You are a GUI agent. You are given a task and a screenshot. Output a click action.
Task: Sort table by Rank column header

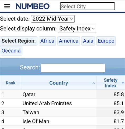(x=11, y=83)
